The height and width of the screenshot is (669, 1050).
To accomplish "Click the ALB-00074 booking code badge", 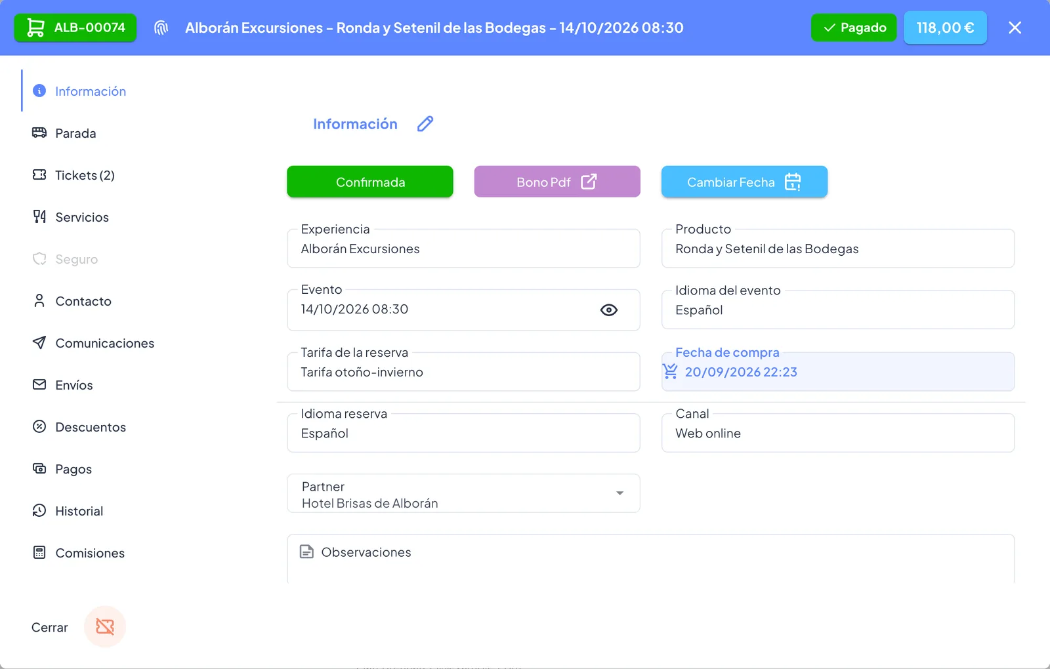I will pos(75,28).
